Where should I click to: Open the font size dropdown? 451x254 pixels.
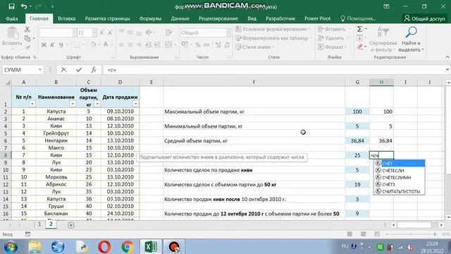[x=94, y=33]
